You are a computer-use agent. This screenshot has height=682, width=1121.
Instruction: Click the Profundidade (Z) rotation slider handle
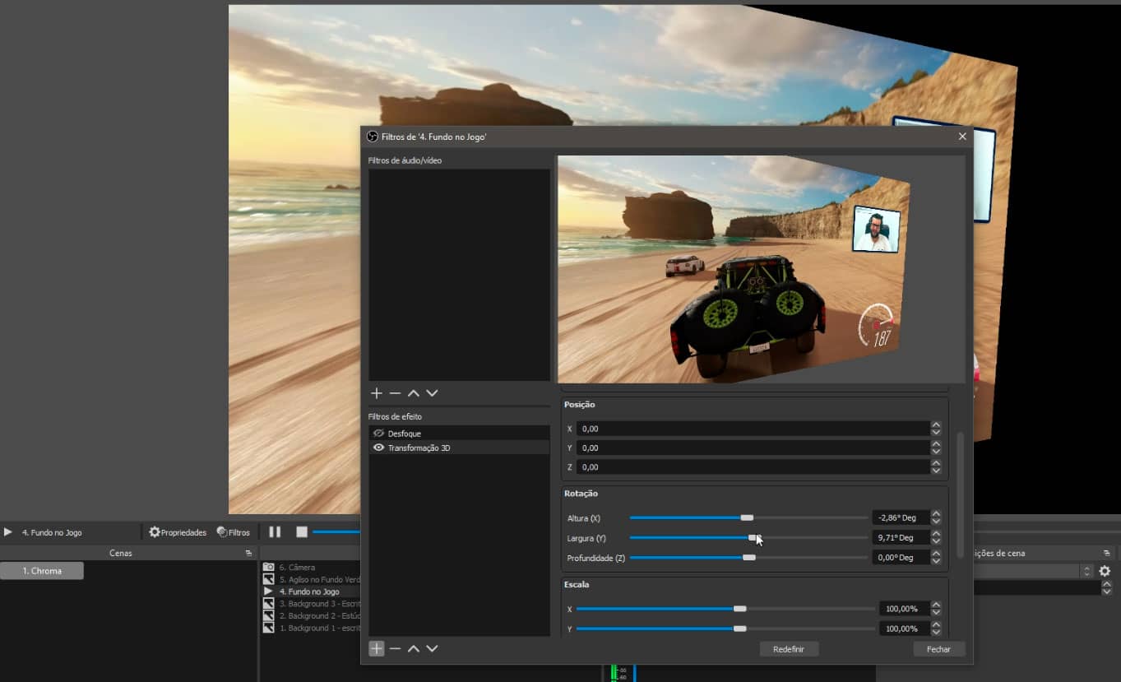coord(748,557)
